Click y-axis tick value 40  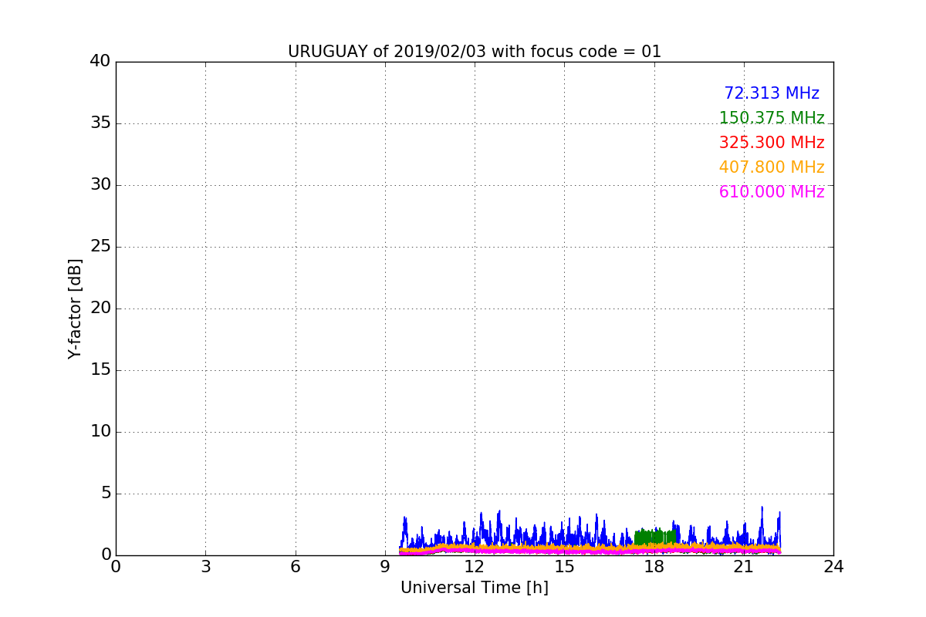pos(100,61)
